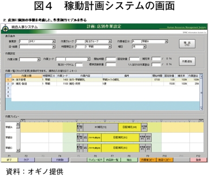This screenshot has height=177, width=209.
Task: Click the F6 プレビュー拡大 function button
Action: coord(95,160)
